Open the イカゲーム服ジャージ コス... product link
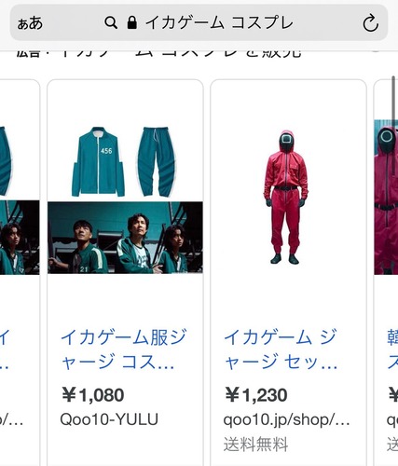 pos(124,349)
